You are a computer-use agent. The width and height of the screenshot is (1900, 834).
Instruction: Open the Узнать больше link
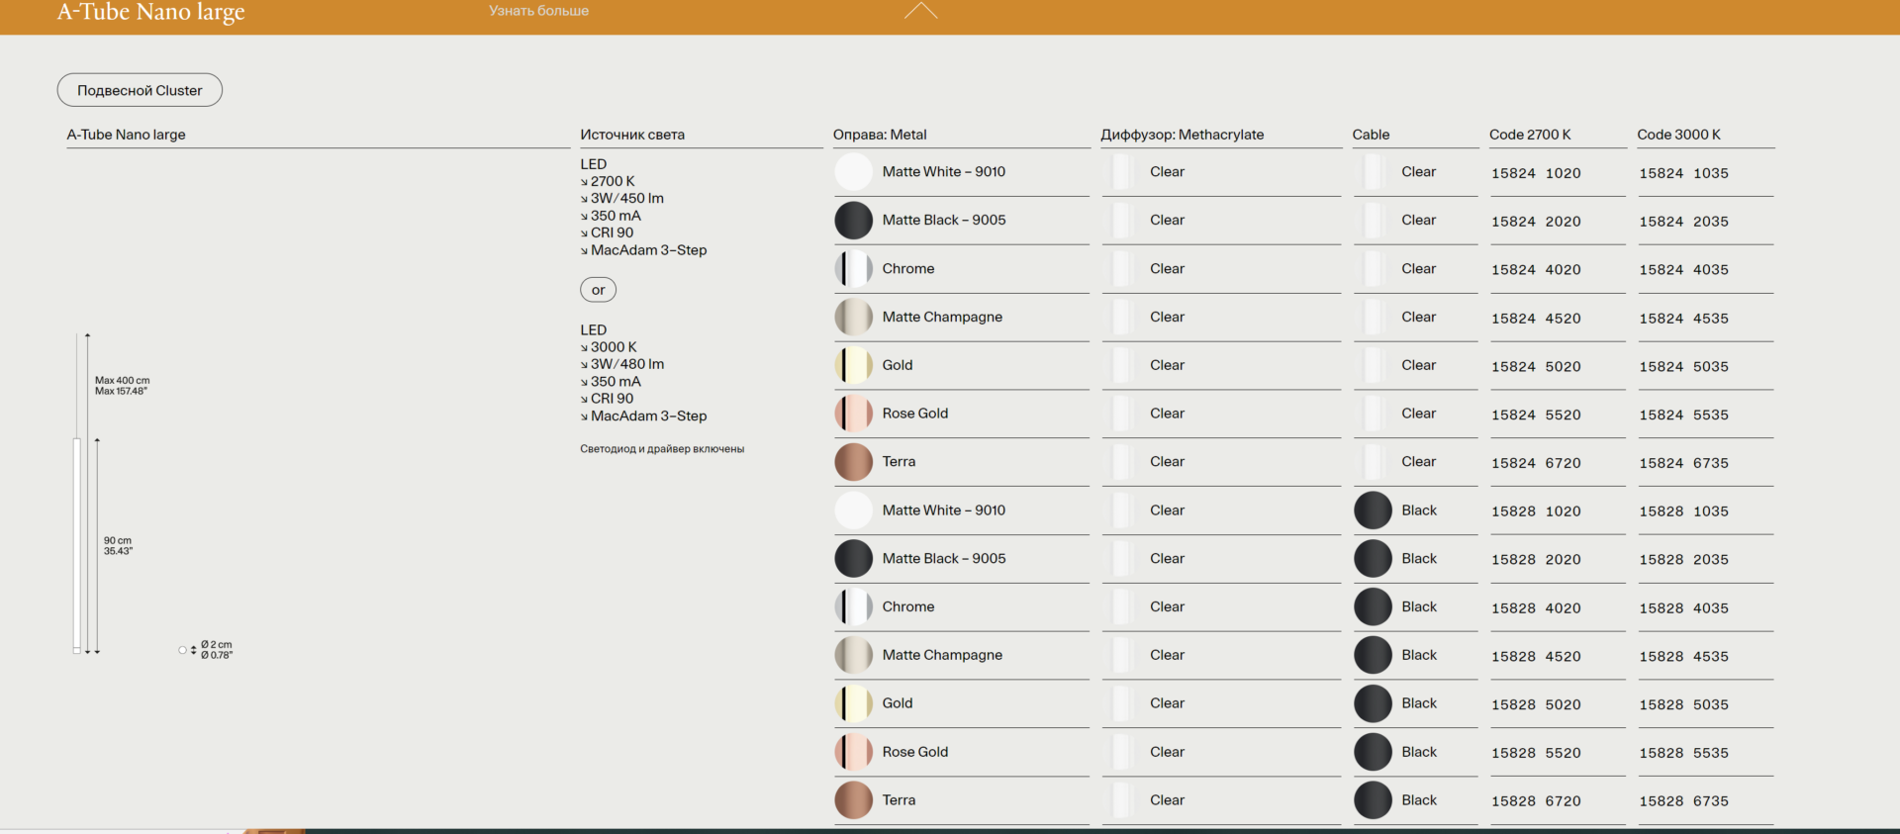click(x=538, y=11)
